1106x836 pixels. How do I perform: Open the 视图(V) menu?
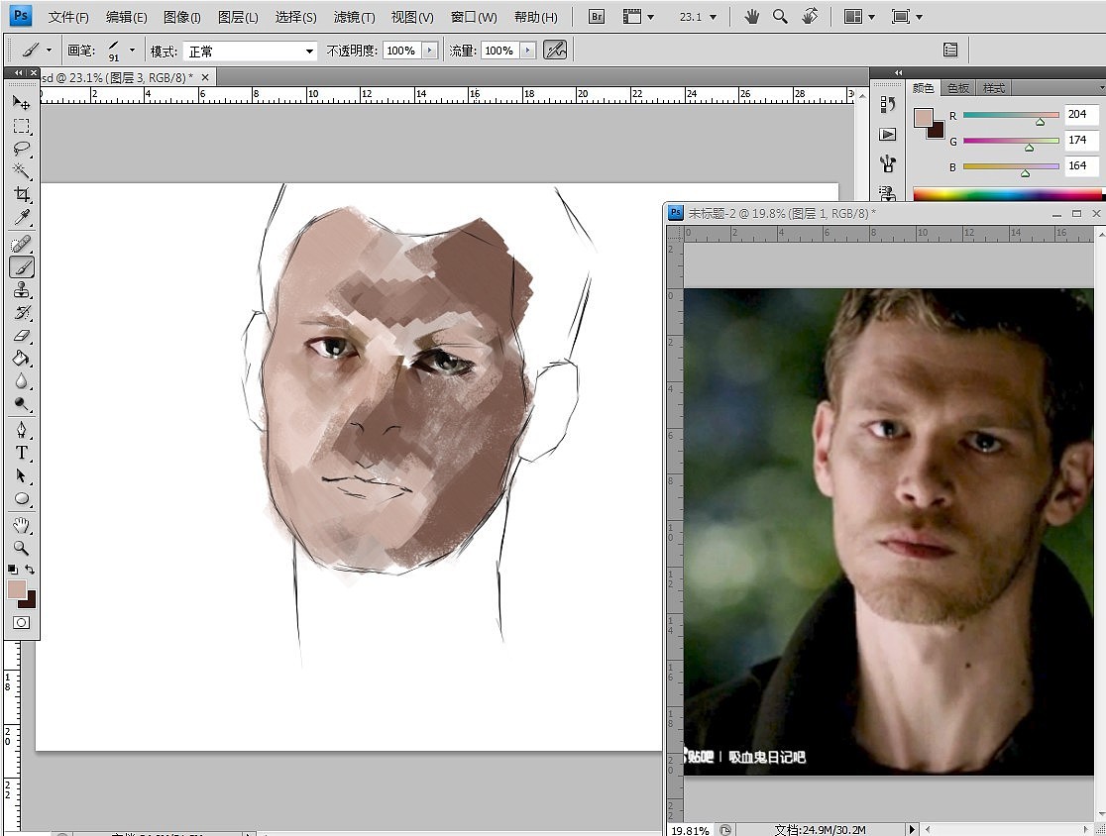coord(412,17)
